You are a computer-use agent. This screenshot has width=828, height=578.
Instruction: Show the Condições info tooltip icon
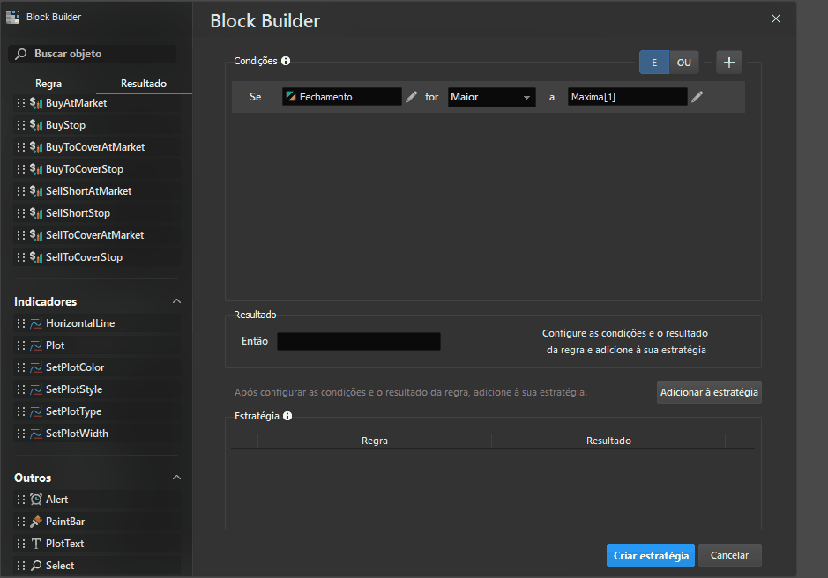286,62
